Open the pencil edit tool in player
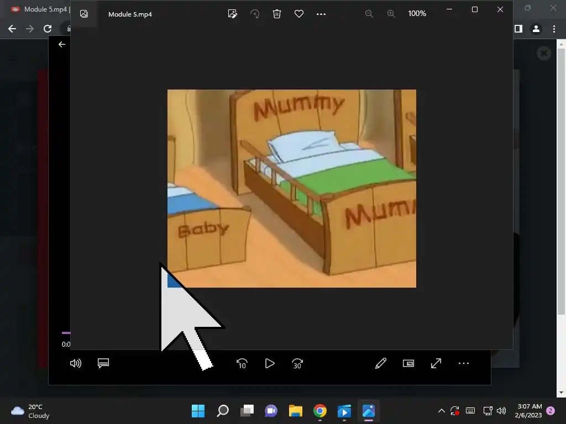The height and width of the screenshot is (424, 566). 380,363
